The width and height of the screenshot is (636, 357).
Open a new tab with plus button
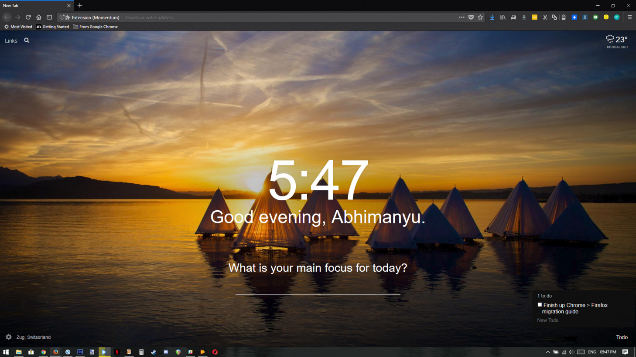(x=80, y=6)
